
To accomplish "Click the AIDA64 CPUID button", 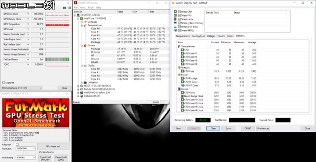I will point(248,128).
